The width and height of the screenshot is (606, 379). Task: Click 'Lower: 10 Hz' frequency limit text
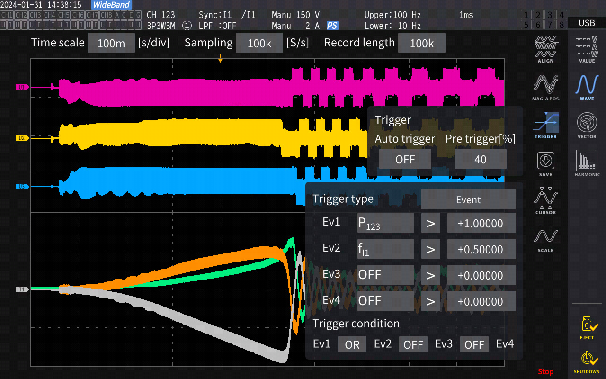(392, 26)
